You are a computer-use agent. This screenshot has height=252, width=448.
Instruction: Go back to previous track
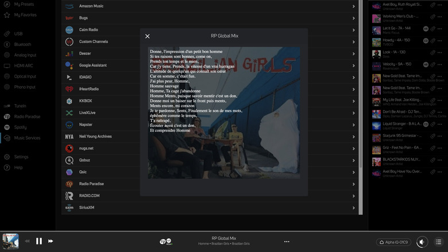[x=27, y=241]
